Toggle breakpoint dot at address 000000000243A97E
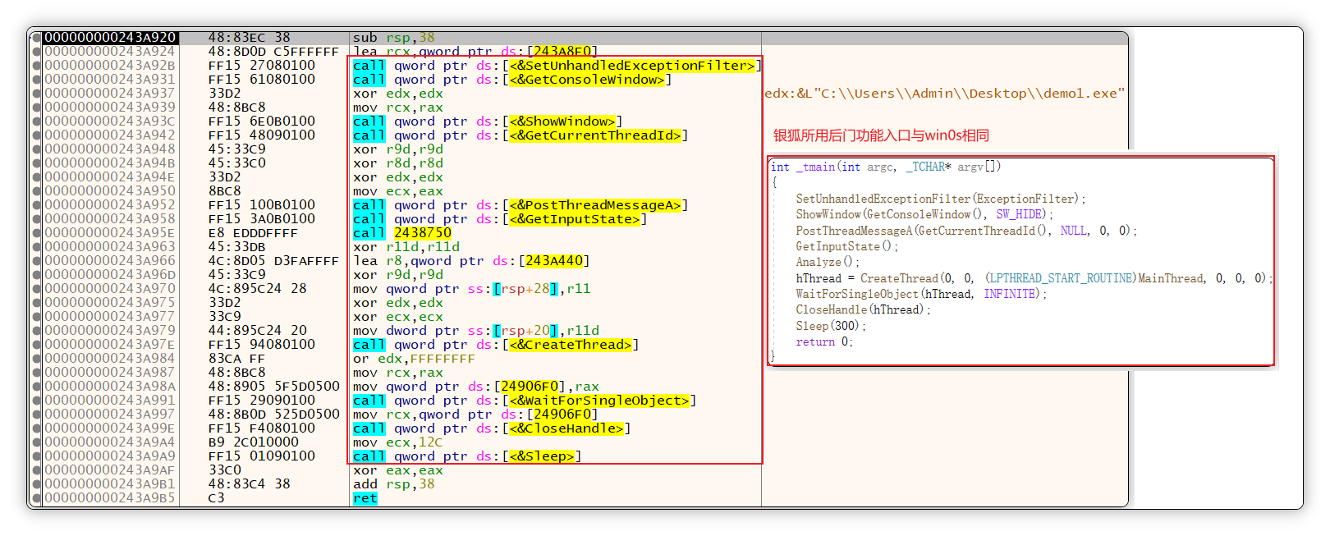 pos(37,345)
